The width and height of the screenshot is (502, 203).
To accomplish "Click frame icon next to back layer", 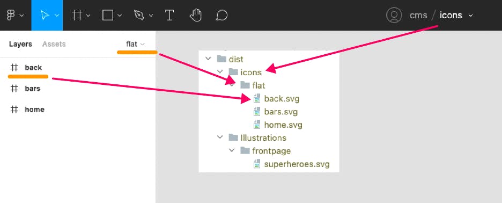I will click(x=14, y=68).
